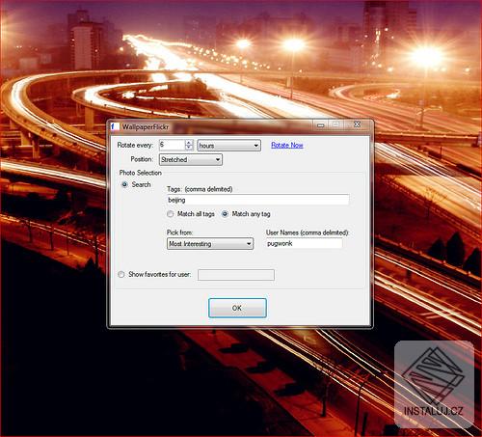The width and height of the screenshot is (482, 437).
Task: Close the WallpaperFlickr window
Action: [x=357, y=124]
